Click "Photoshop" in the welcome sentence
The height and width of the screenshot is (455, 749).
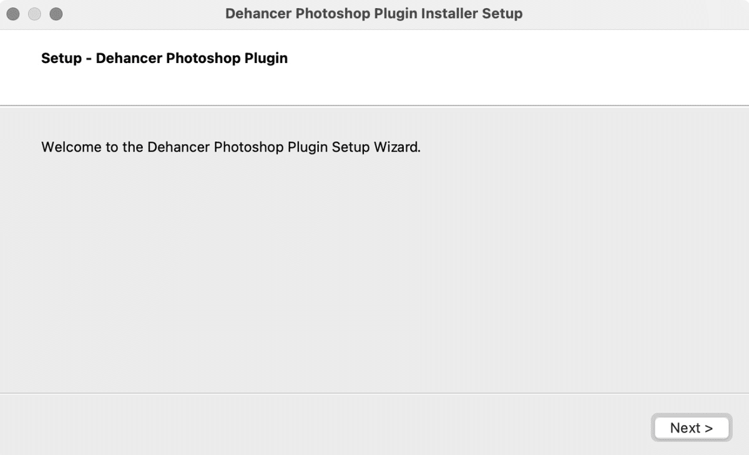pyautogui.click(x=248, y=148)
